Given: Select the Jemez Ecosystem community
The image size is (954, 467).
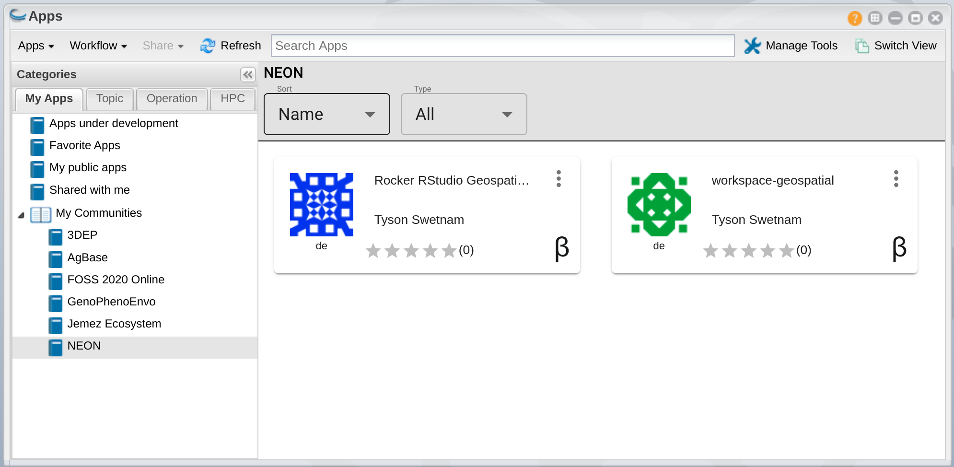Looking at the screenshot, I should 114,324.
